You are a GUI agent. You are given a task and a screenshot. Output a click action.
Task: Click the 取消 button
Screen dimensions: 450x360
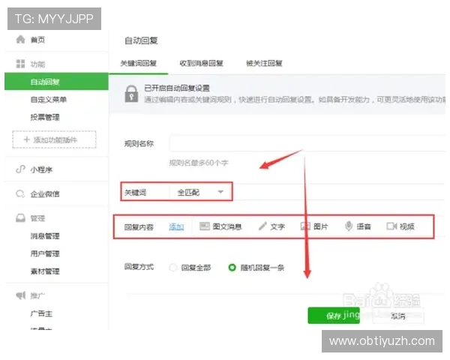pyautogui.click(x=398, y=316)
